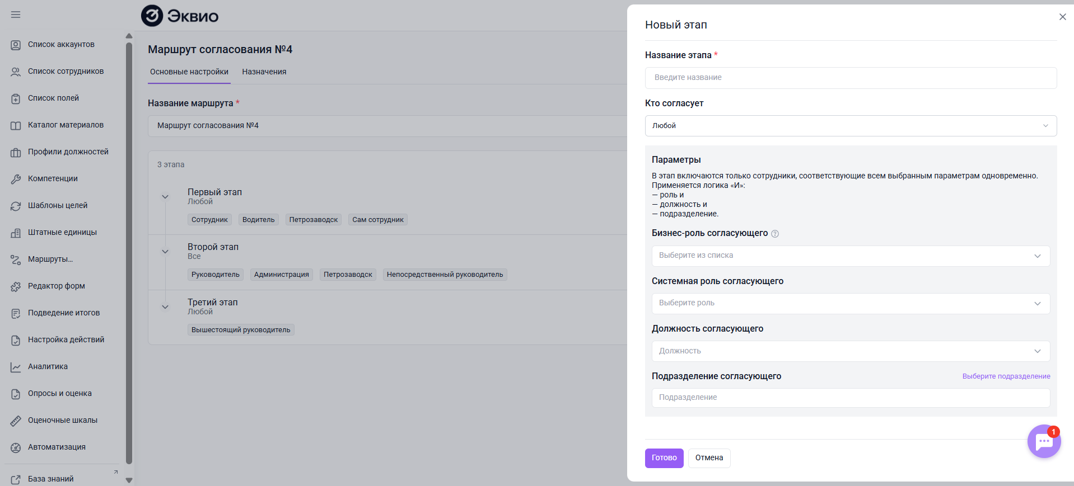Open the hamburger menu icon

click(16, 15)
